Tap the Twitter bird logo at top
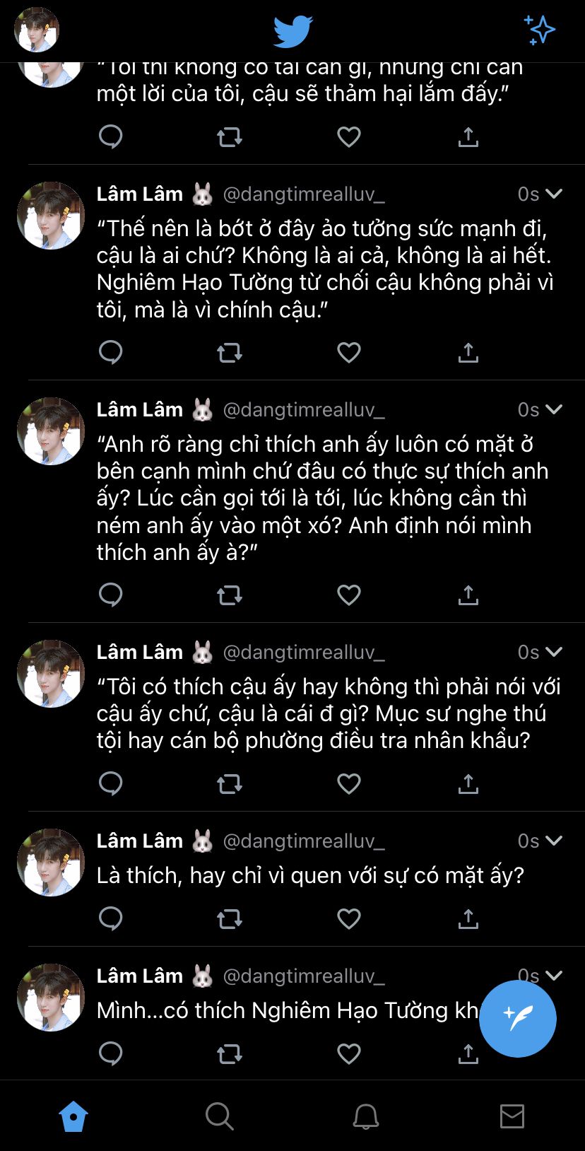Screen dimensions: 585x1151 [x=293, y=32]
